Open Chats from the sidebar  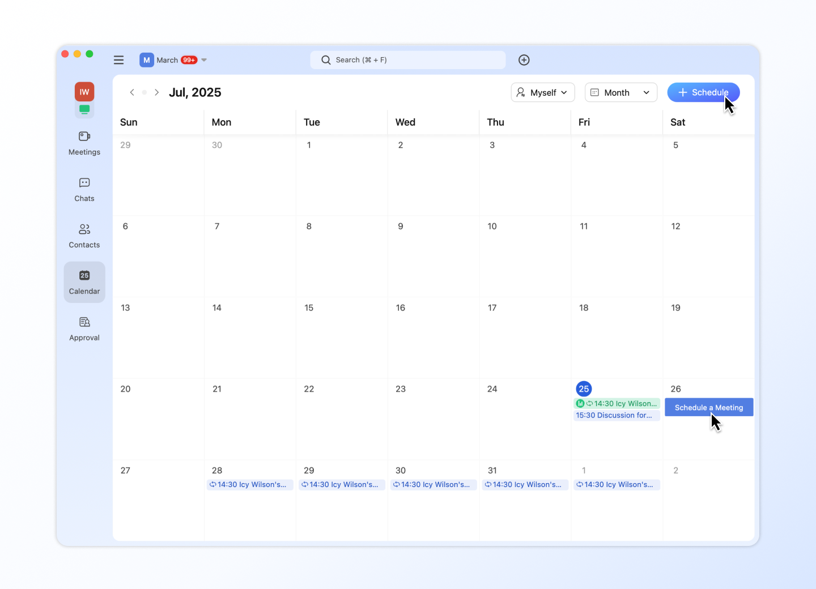(84, 190)
